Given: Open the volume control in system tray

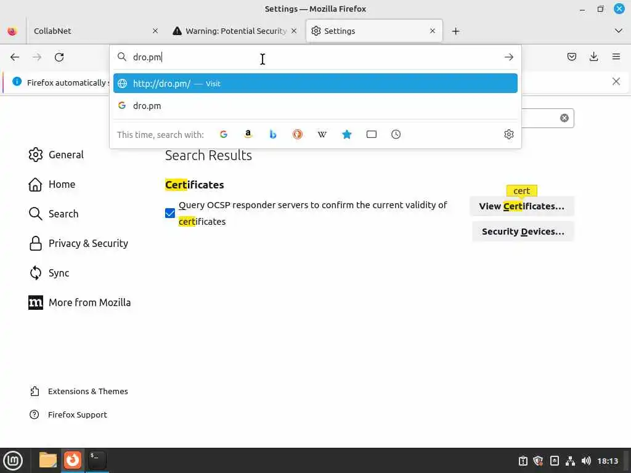Looking at the screenshot, I should click(x=586, y=461).
